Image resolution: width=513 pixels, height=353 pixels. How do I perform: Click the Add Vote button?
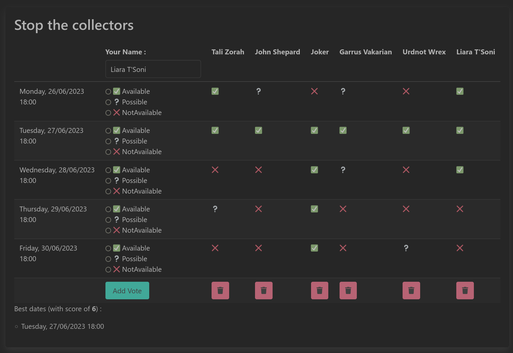[127, 290]
